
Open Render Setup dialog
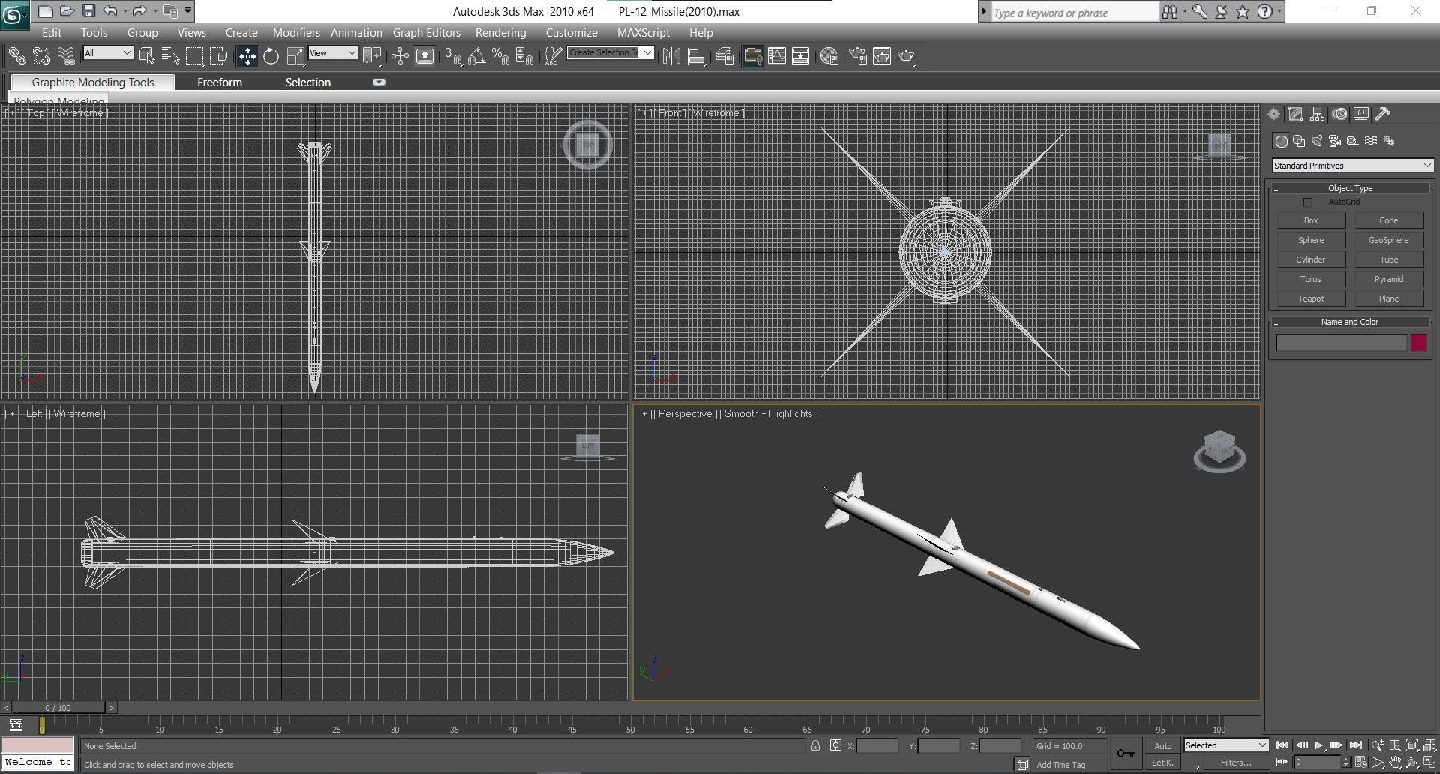click(858, 56)
